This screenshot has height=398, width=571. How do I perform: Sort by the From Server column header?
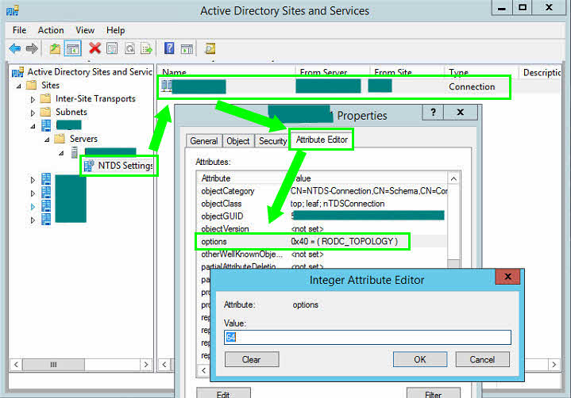[333, 72]
